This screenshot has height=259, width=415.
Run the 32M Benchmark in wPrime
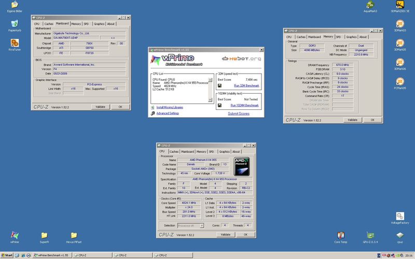click(x=246, y=85)
